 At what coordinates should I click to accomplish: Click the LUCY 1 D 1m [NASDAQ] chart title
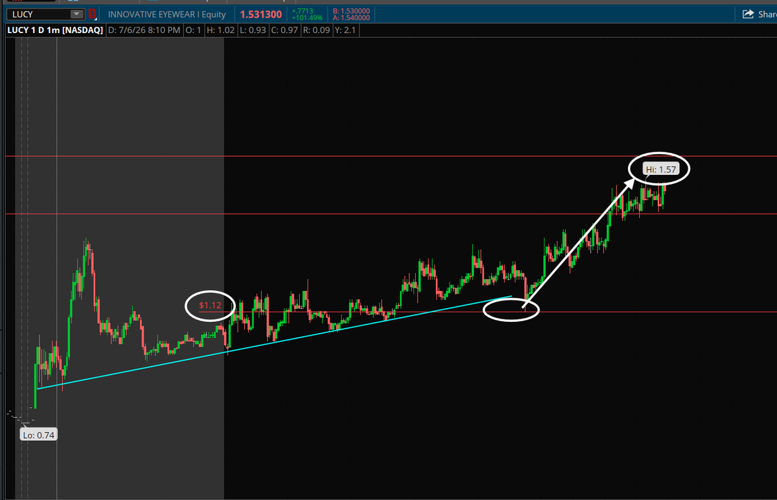pos(55,30)
